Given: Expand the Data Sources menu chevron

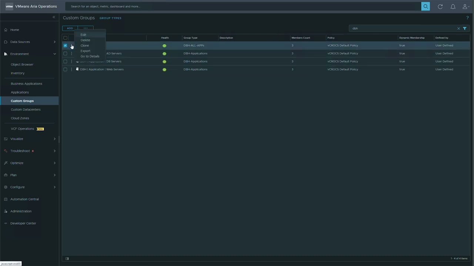Looking at the screenshot, I should (54, 42).
